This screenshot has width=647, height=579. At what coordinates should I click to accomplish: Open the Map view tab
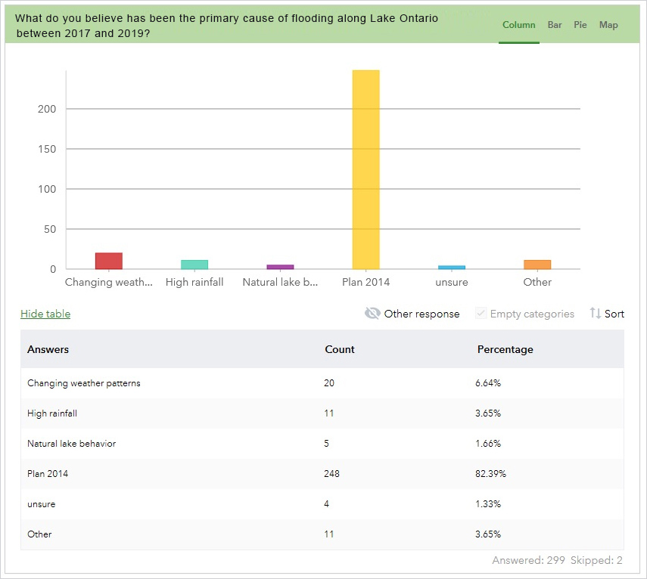[x=608, y=25]
